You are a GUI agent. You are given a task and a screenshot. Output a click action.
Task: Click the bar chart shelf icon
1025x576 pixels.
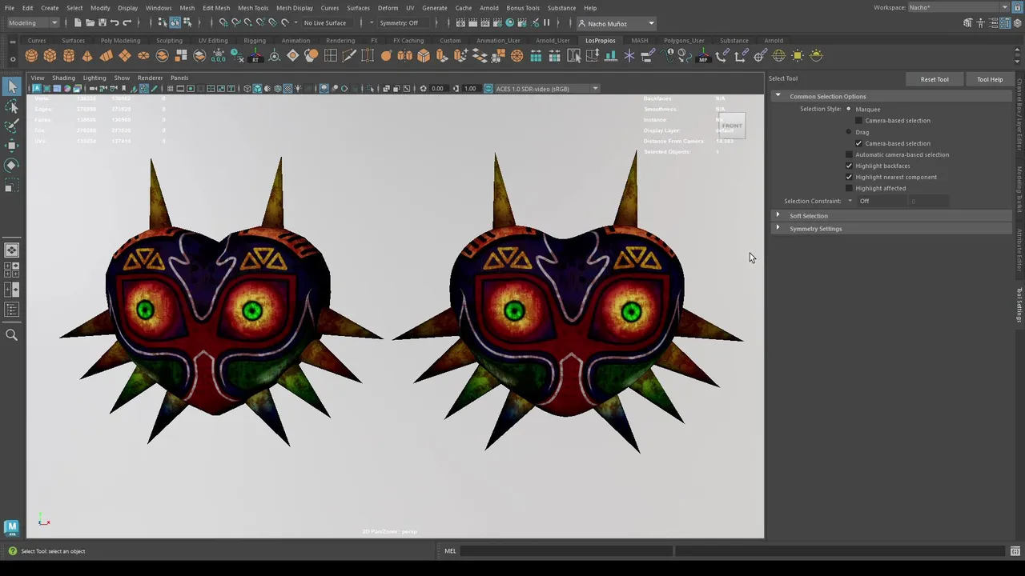click(610, 55)
